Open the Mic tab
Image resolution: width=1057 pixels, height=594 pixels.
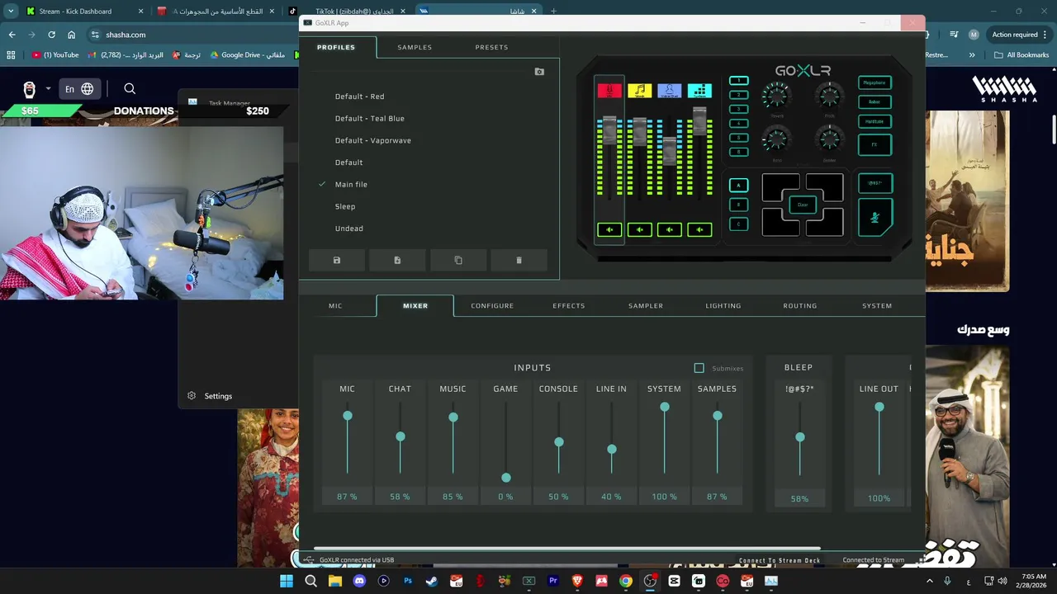click(335, 306)
